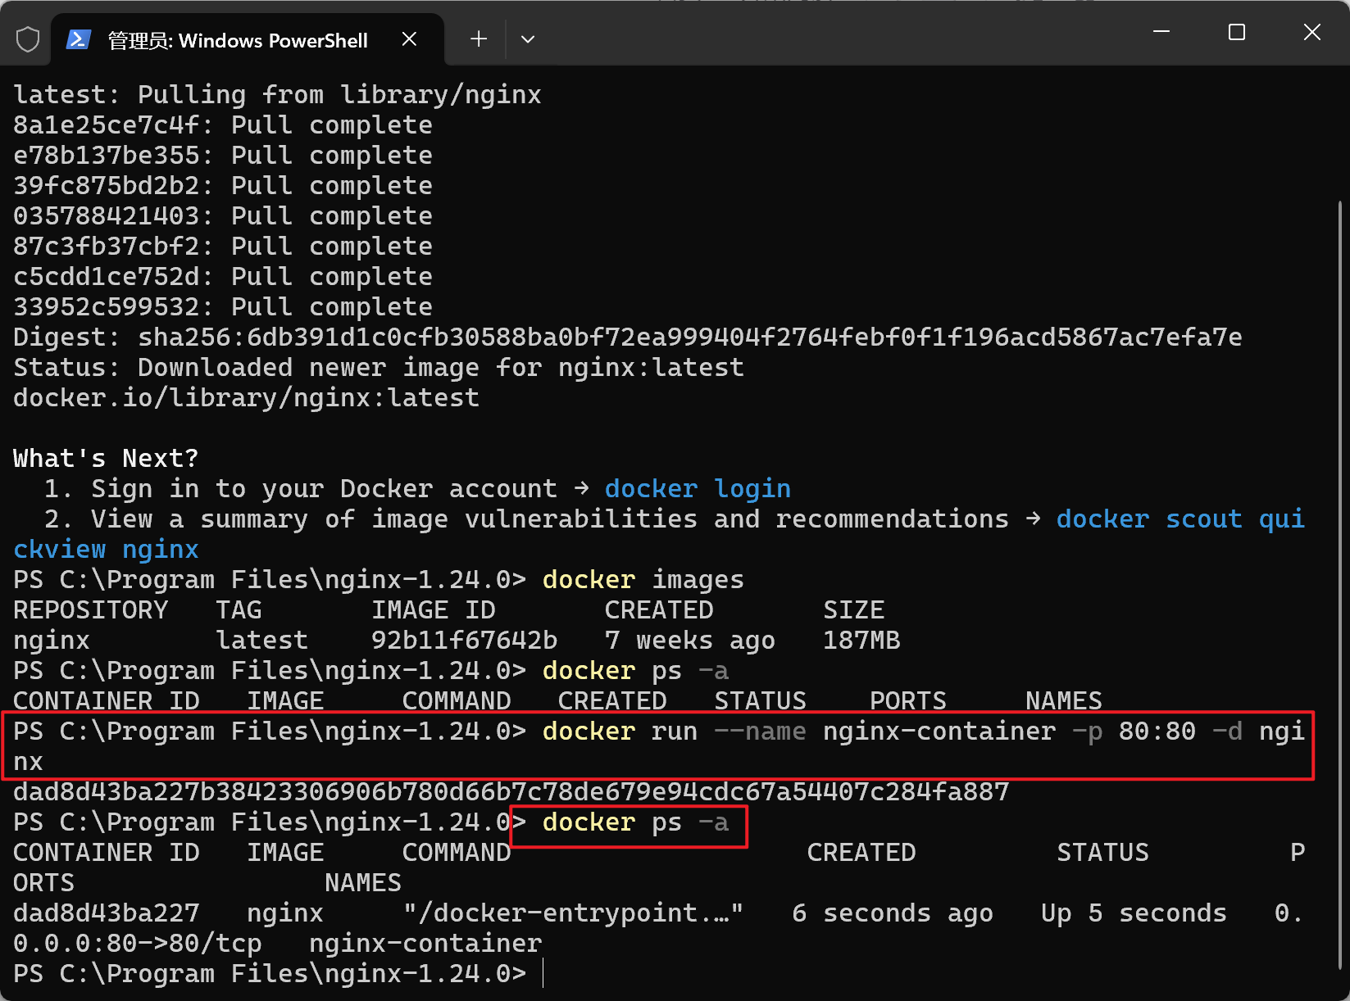Click '8a1e25ce7c4f: Pull complete' line
This screenshot has height=1001, width=1350.
coord(223,125)
